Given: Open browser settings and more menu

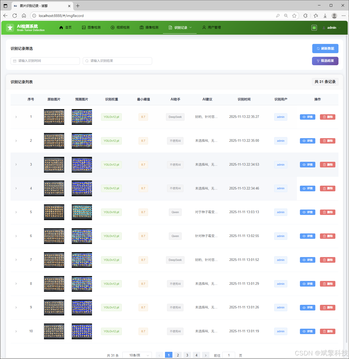Looking at the screenshot, I should point(344,16).
